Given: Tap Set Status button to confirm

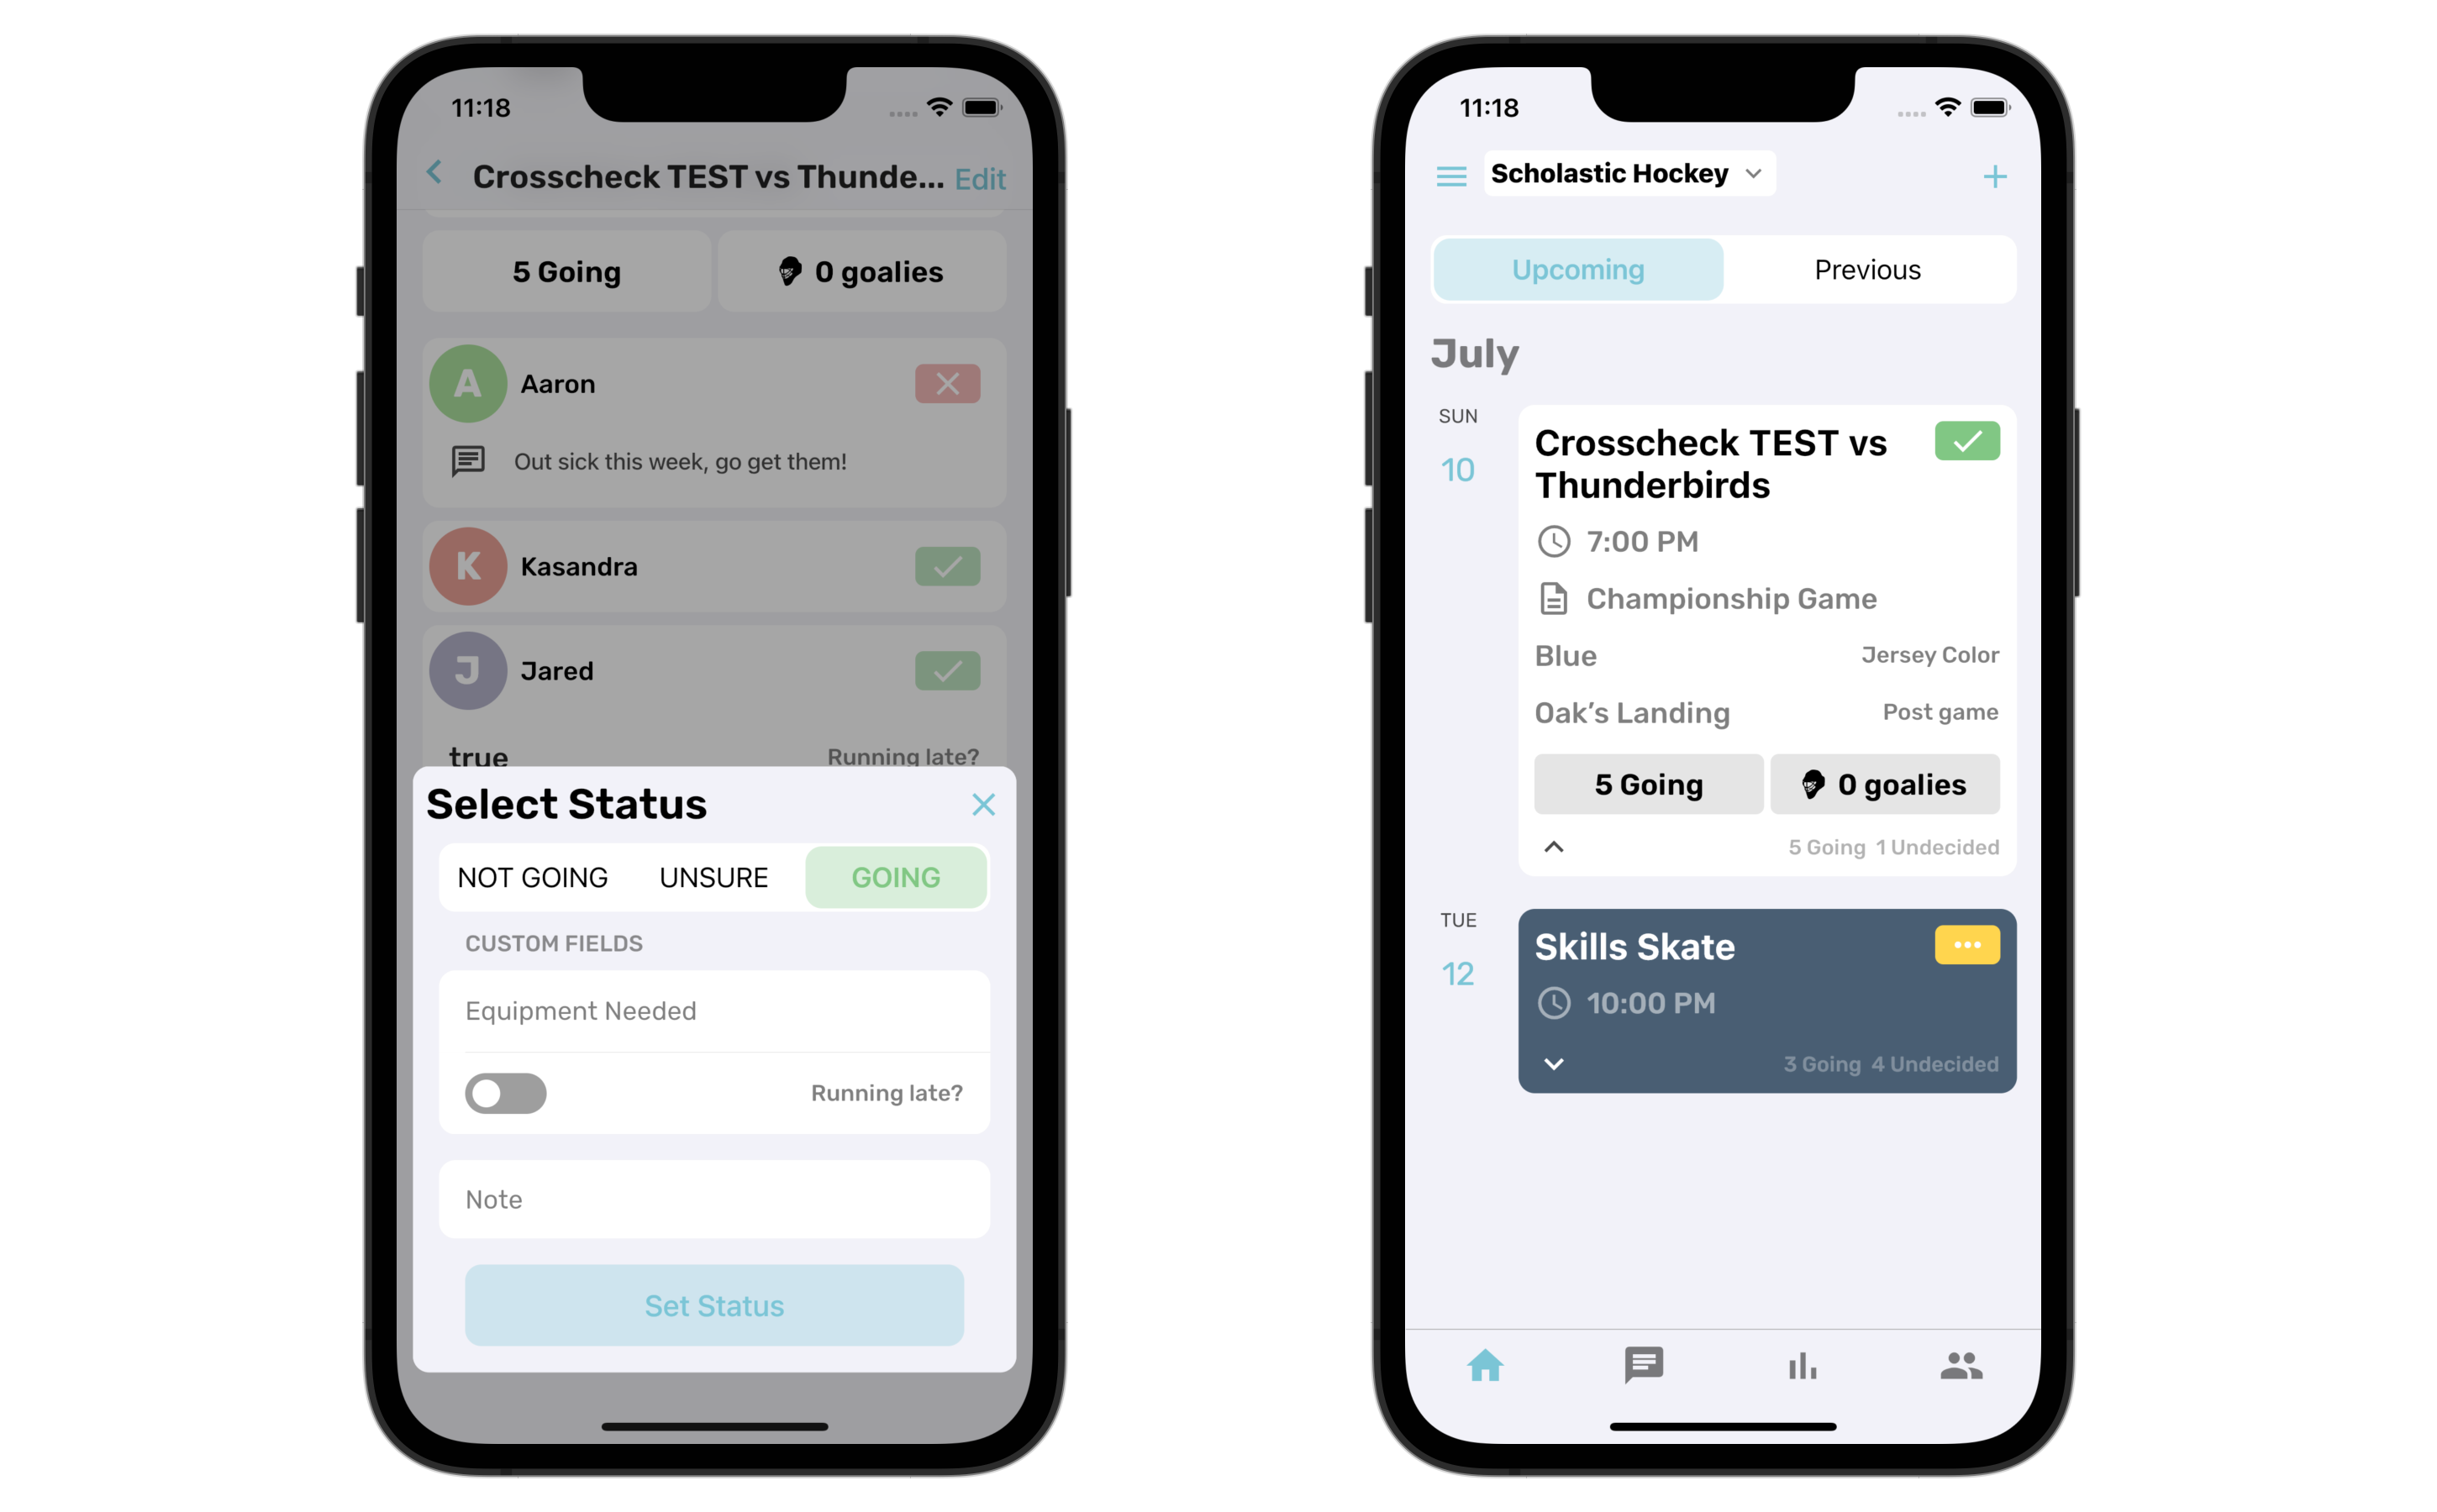Looking at the screenshot, I should tap(714, 1305).
